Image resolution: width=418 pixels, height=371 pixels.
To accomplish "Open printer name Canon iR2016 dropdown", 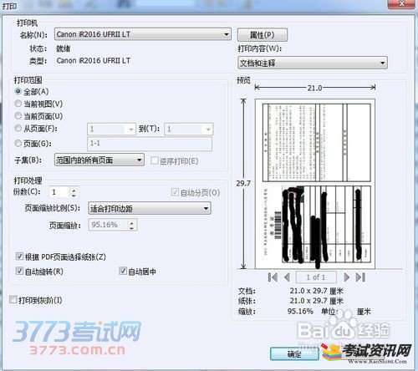I will 143,34.
